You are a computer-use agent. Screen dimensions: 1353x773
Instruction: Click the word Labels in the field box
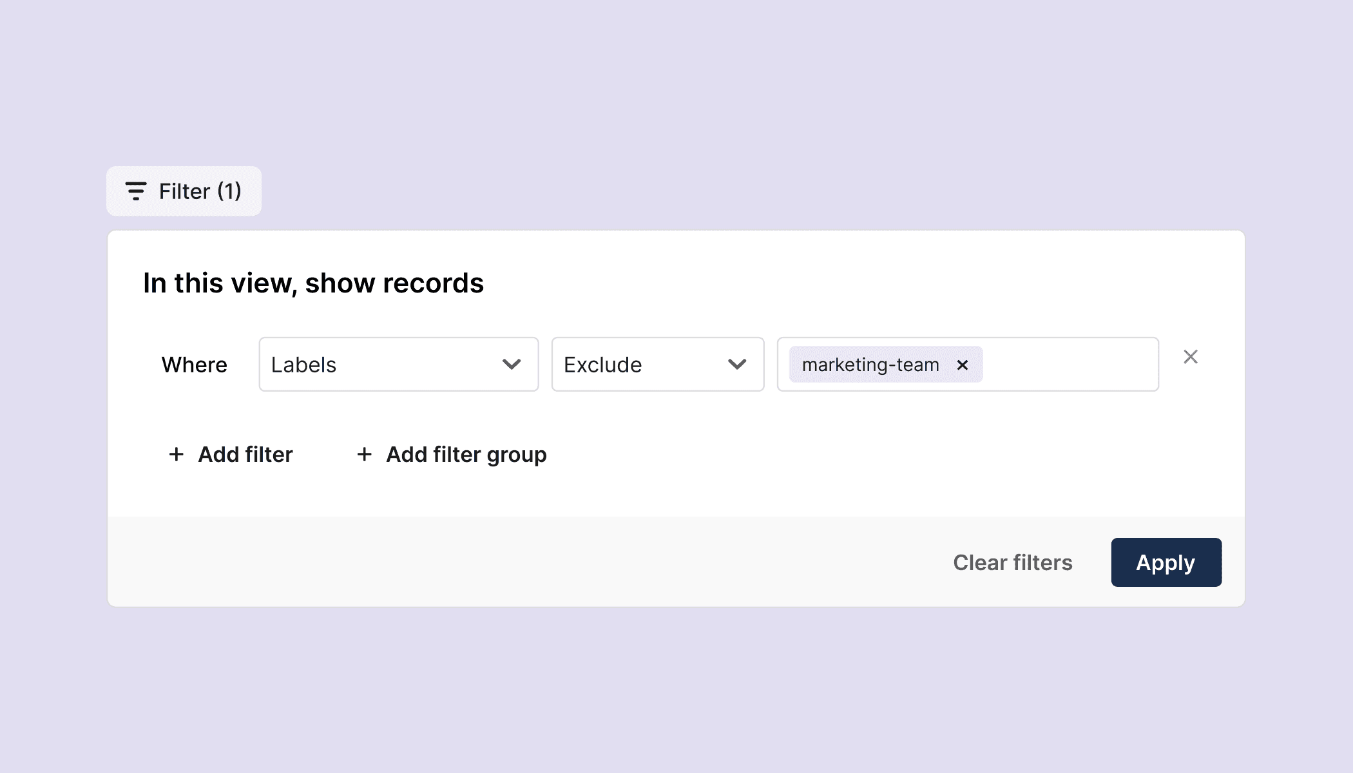point(303,365)
